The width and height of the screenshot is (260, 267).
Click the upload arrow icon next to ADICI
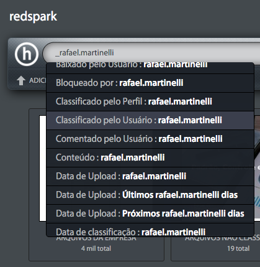[21, 80]
